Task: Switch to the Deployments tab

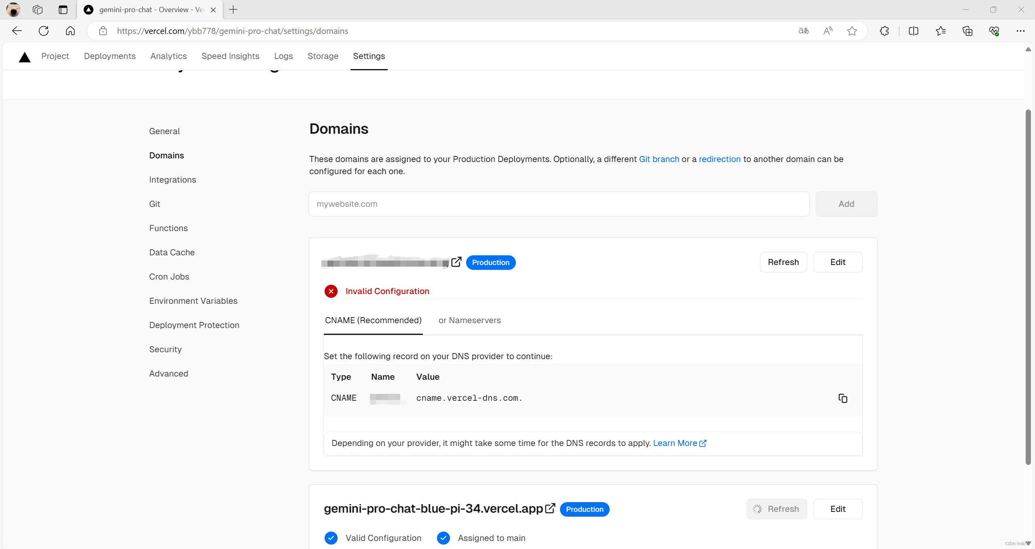Action: point(110,56)
